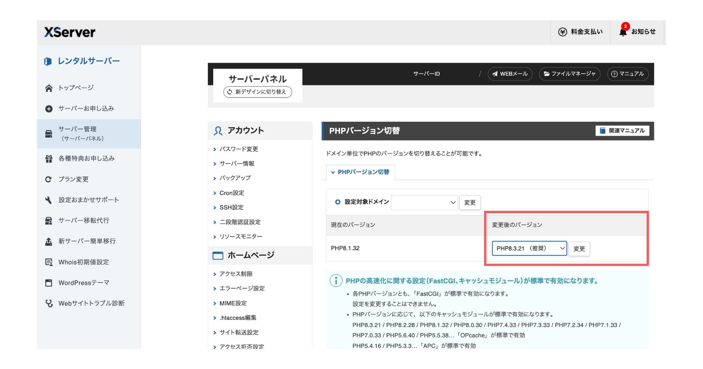Open サイト転送設定 link
Viewport: 703px width, 369px height.
point(239,333)
